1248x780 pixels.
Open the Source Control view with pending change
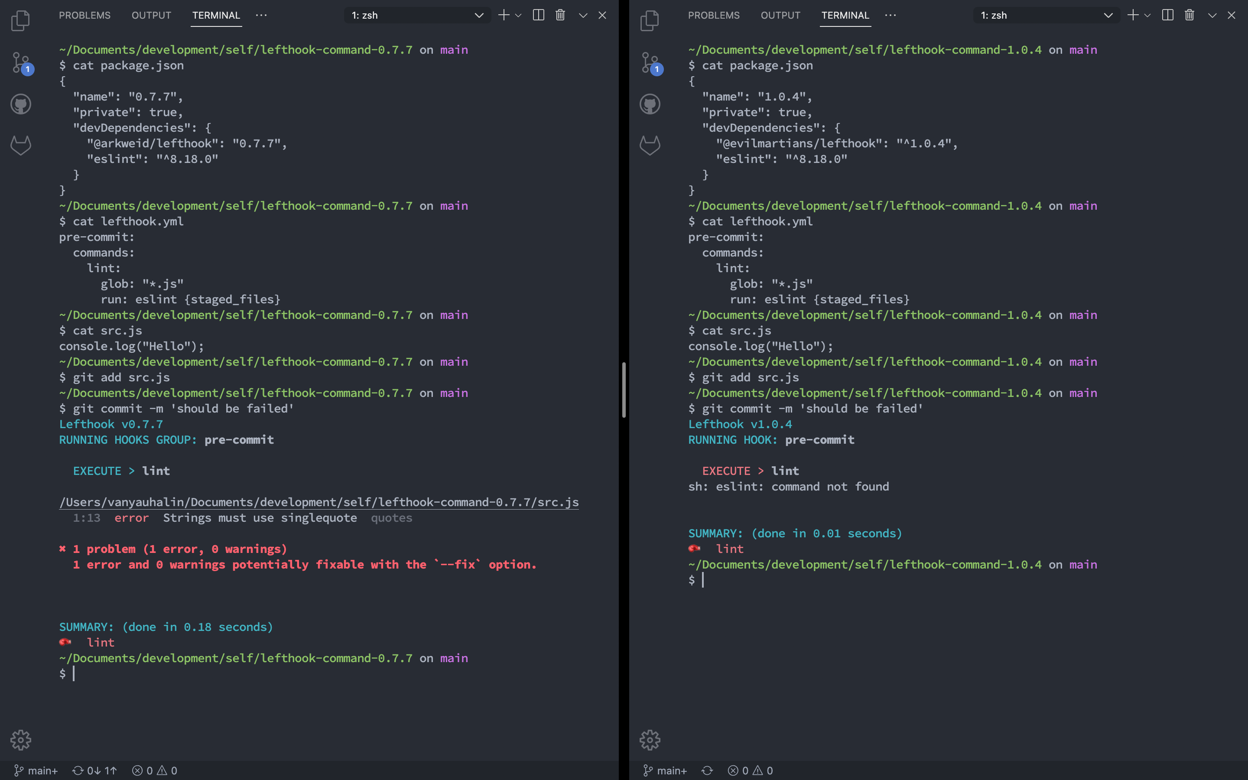[21, 62]
